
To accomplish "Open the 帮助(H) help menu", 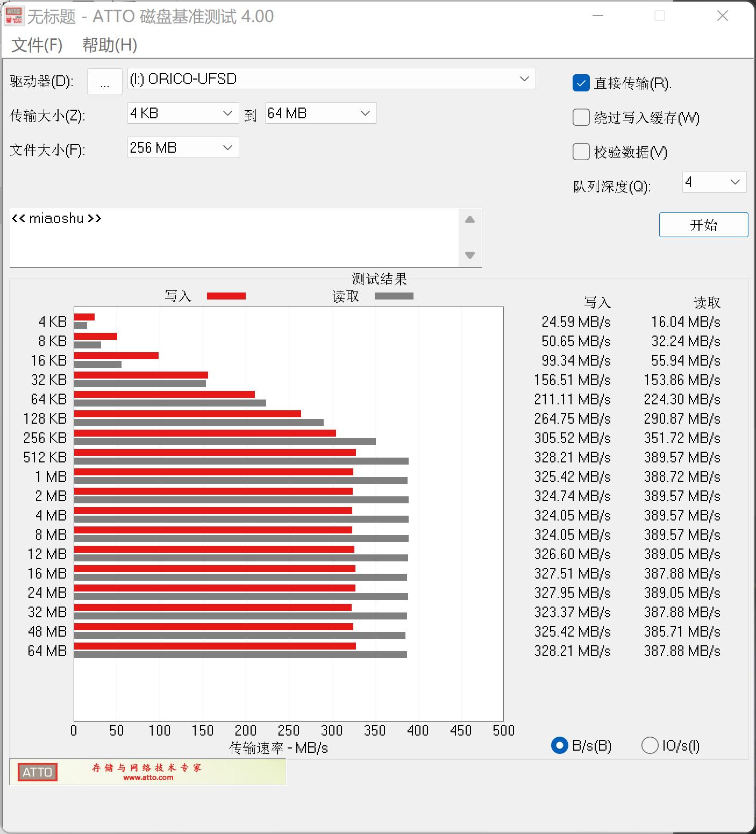I will (109, 45).
